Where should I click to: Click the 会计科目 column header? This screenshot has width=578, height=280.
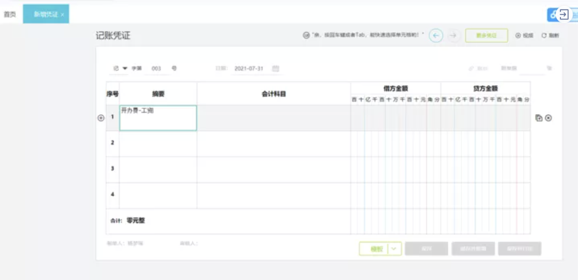tap(274, 94)
